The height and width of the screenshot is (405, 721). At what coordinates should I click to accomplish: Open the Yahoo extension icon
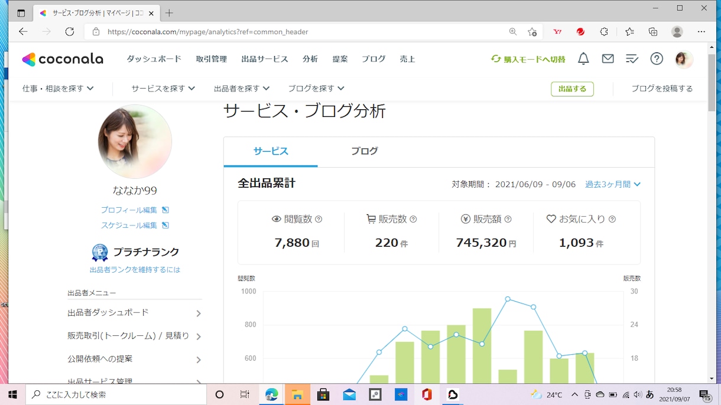tap(557, 31)
